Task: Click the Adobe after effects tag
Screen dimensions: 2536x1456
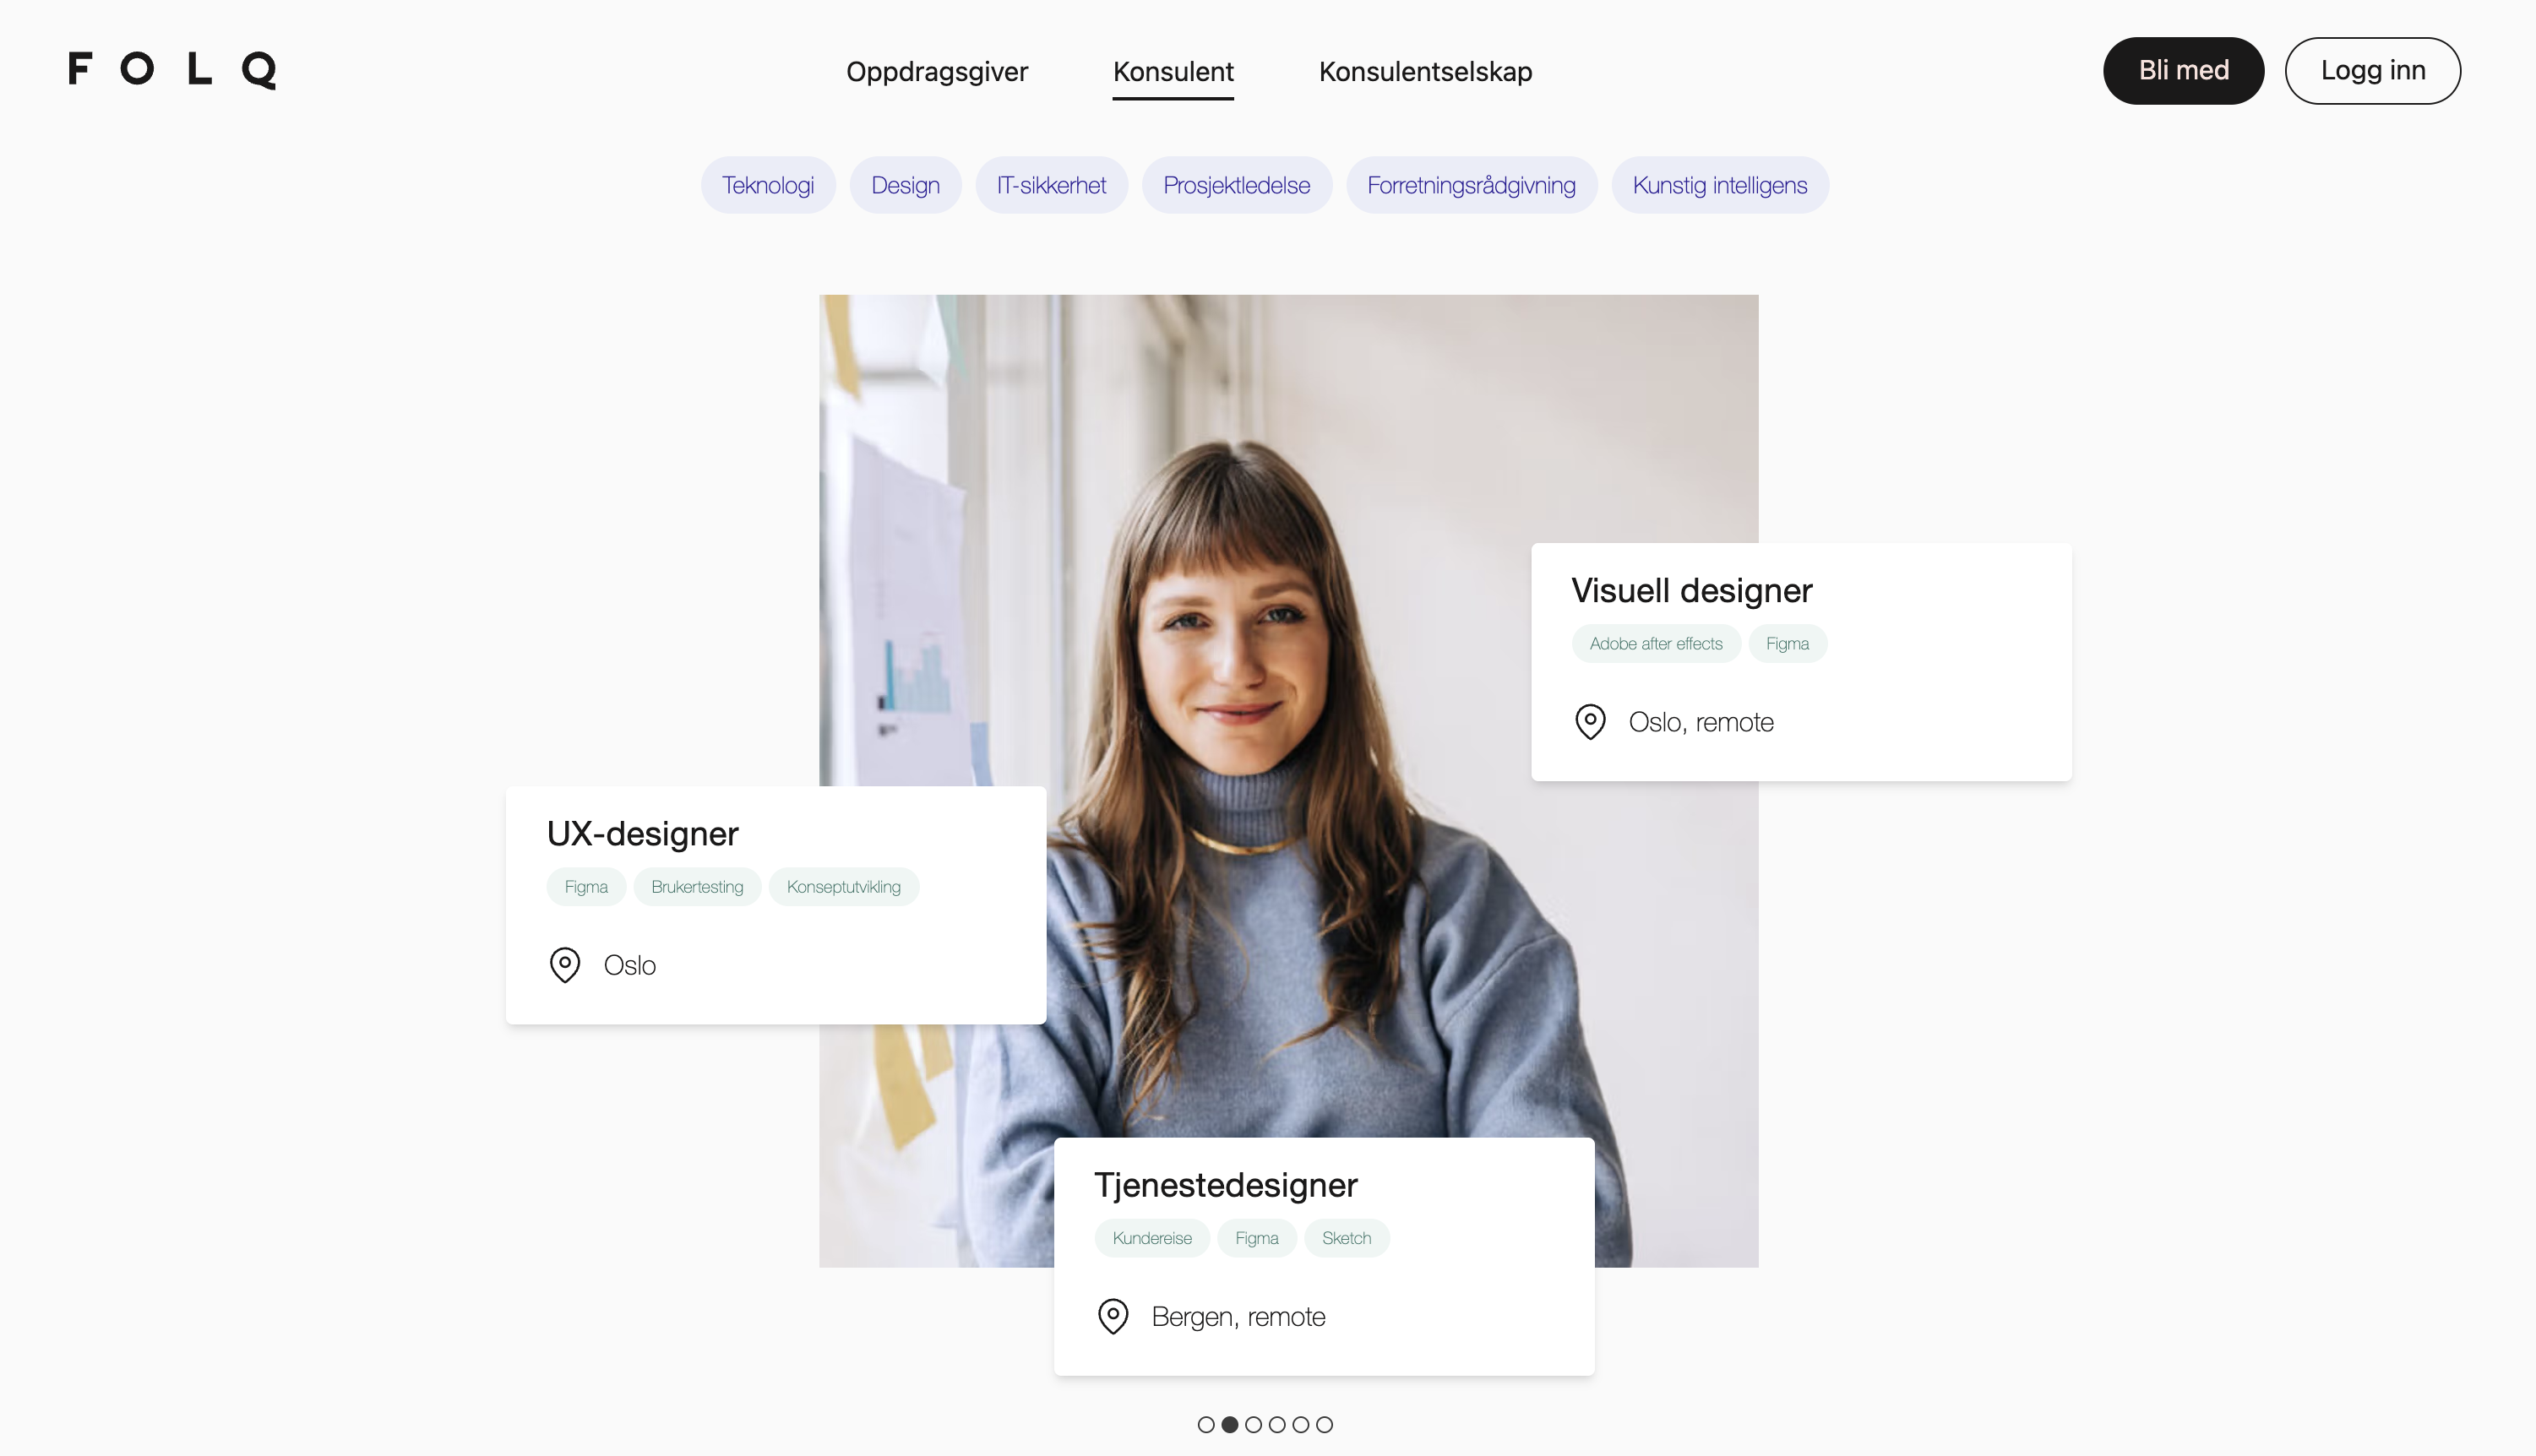Action: 1656,644
